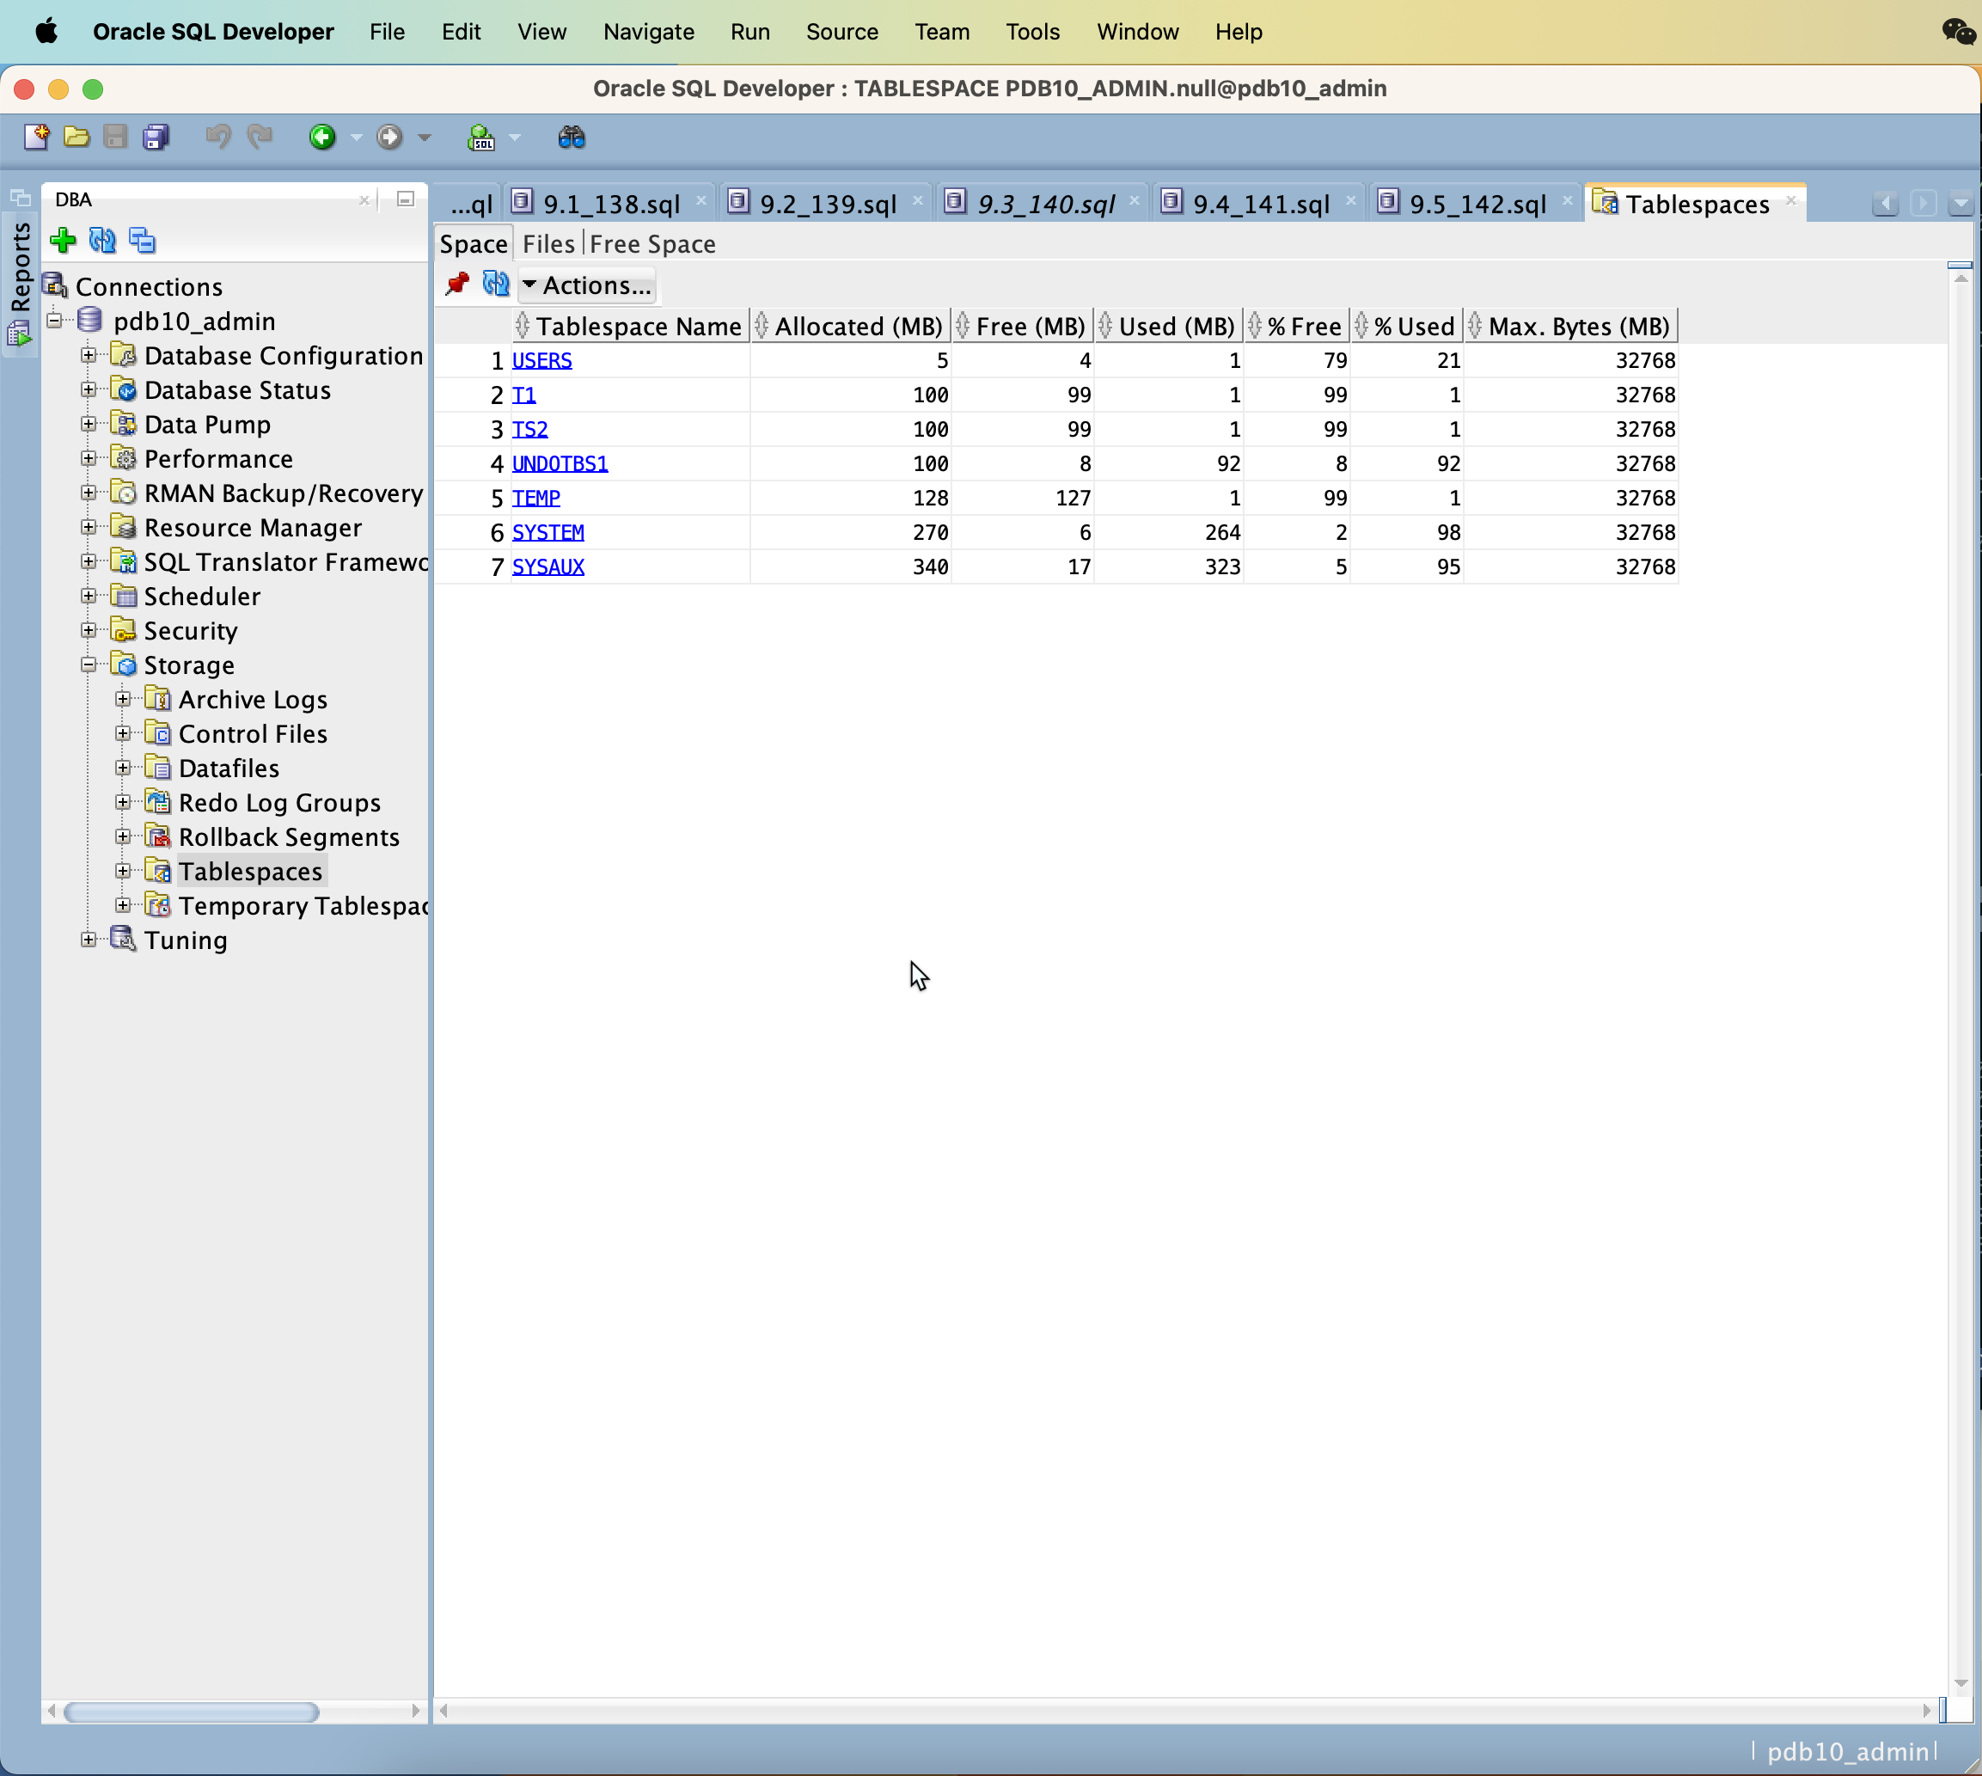
Task: Expand the Security tree node
Action: (89, 630)
